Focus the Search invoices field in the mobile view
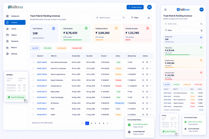The height and width of the screenshot is (139, 209). [184, 24]
